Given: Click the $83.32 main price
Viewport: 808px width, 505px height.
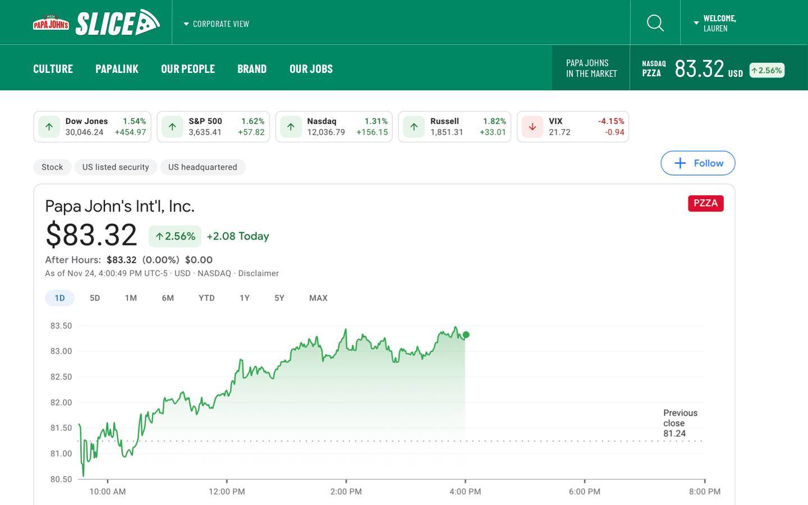Looking at the screenshot, I should (x=91, y=235).
